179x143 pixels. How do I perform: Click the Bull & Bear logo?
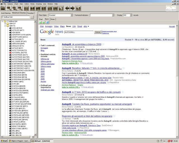(171, 9)
